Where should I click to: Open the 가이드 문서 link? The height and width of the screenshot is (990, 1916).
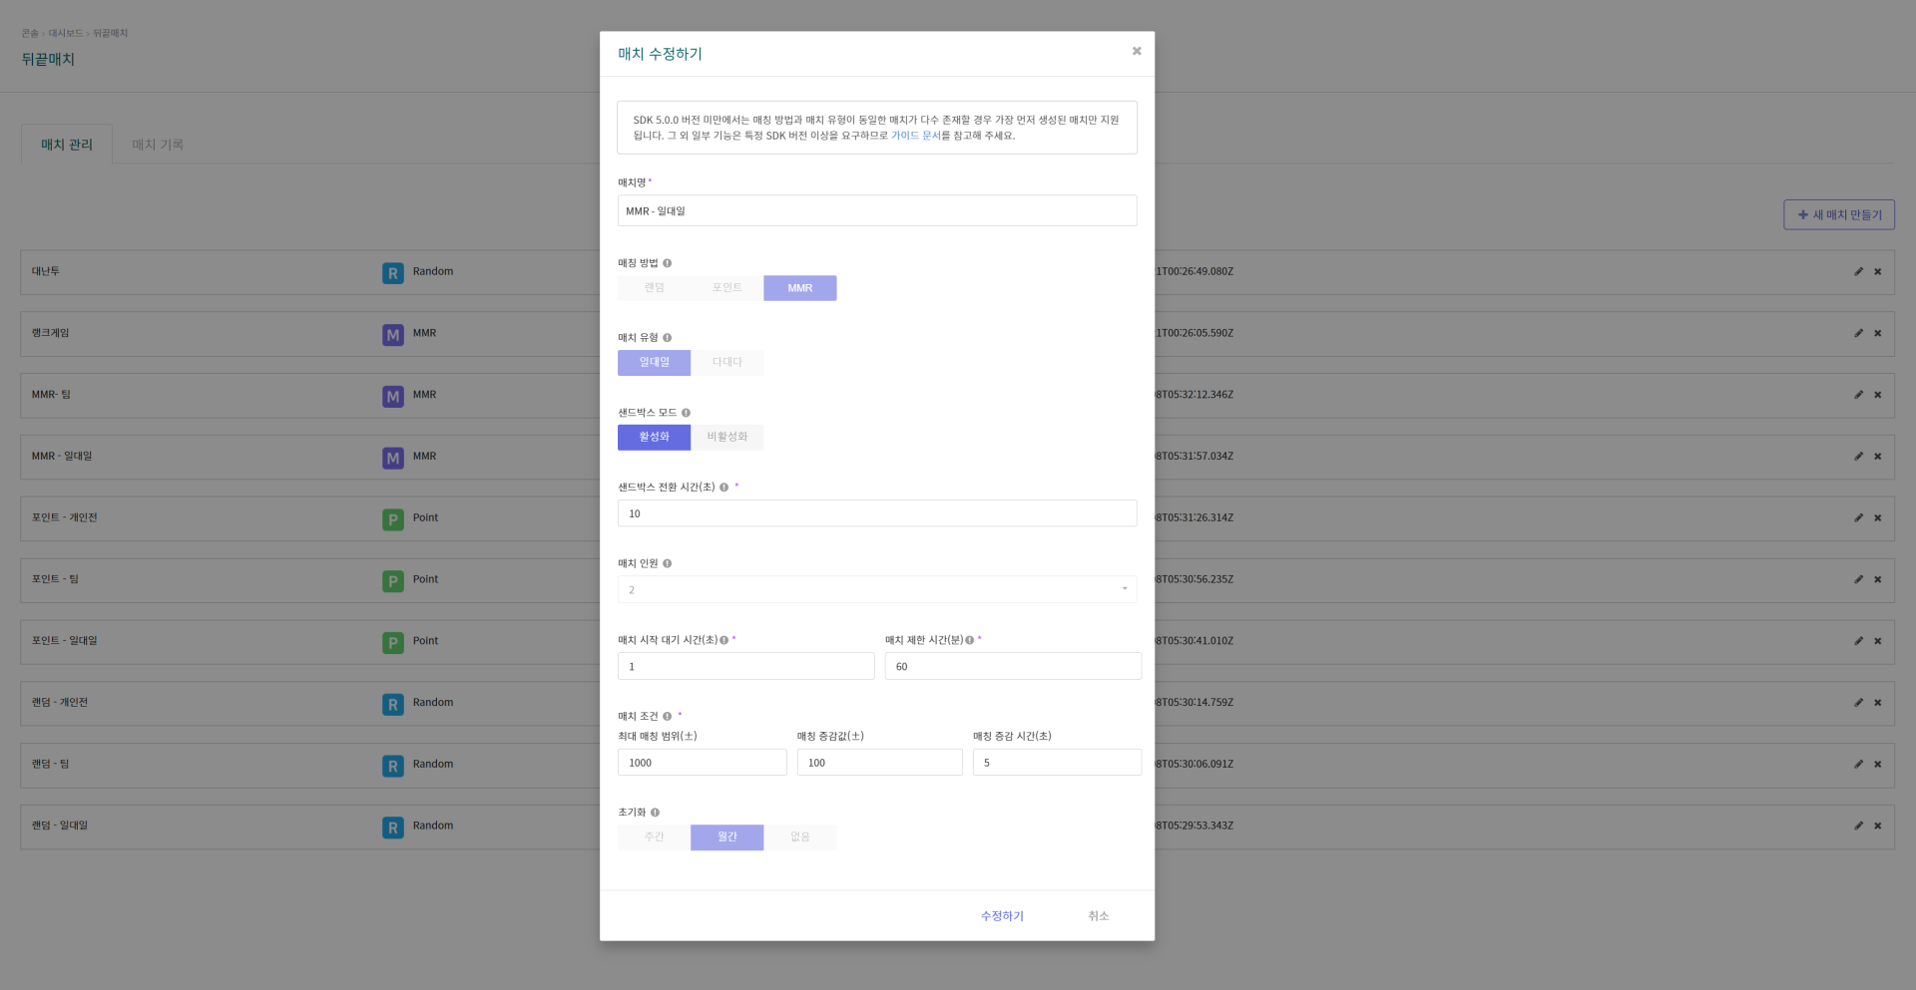(x=915, y=136)
